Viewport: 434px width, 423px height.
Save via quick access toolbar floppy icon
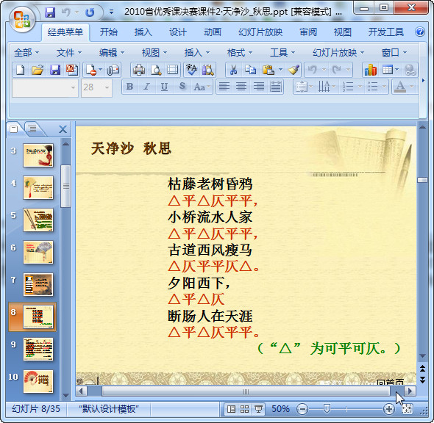click(50, 12)
